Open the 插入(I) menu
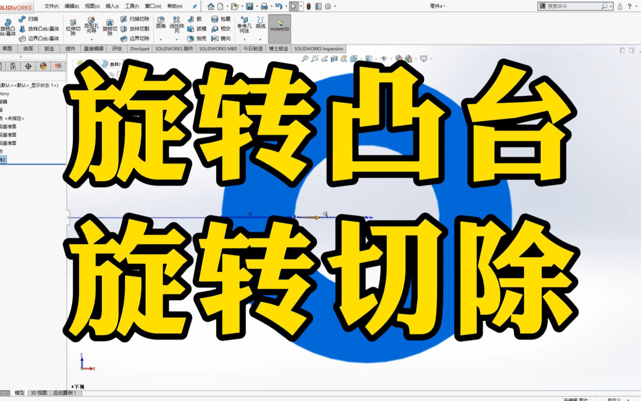This screenshot has height=401, width=641. (x=111, y=6)
